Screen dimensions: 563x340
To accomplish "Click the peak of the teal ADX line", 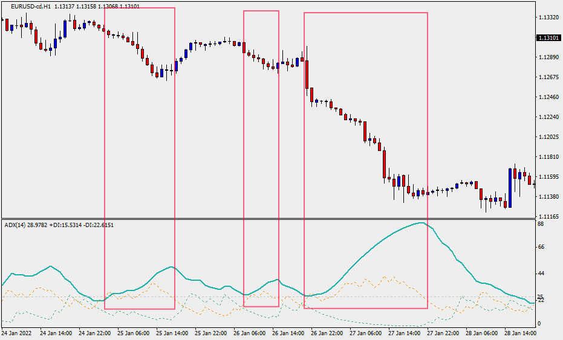I will tap(420, 223).
